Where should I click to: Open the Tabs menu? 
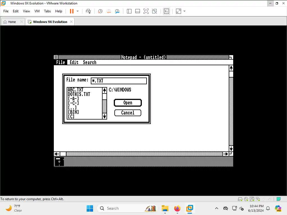click(x=47, y=11)
